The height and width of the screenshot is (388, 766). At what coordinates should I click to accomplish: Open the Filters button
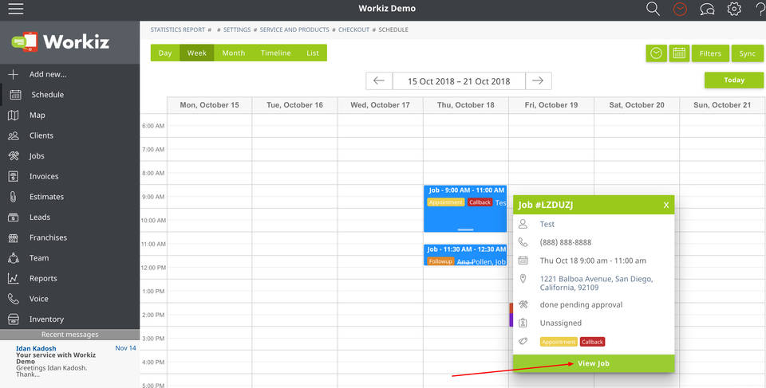[x=710, y=53]
